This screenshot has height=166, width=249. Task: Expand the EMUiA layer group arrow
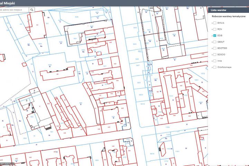tap(212, 23)
